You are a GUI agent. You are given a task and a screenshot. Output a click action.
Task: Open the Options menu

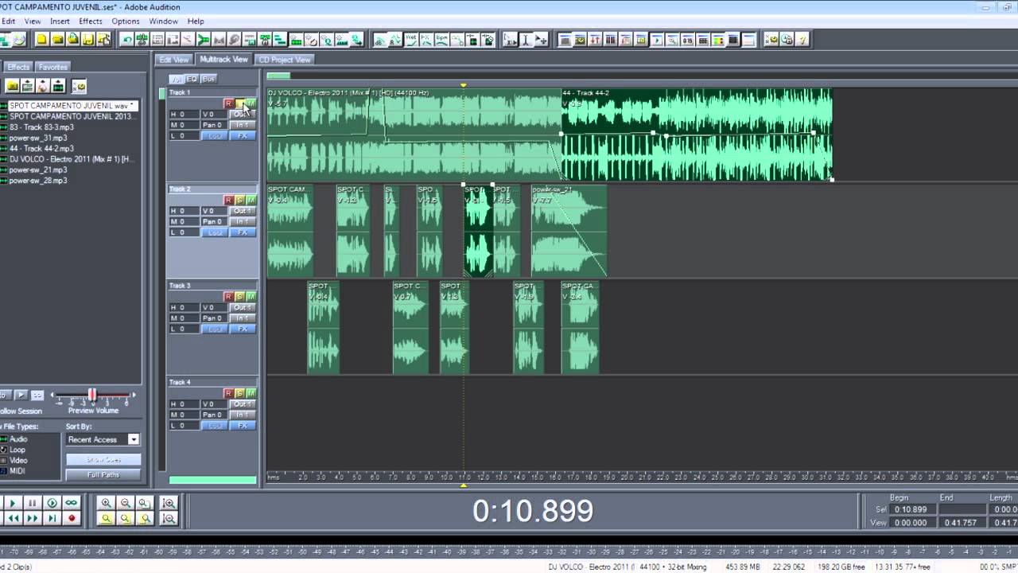point(126,21)
